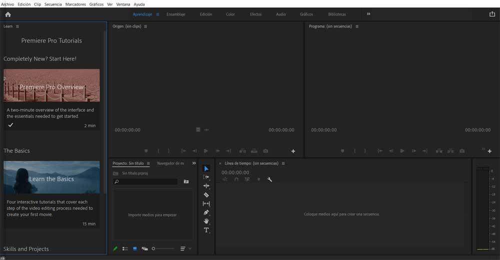Open Programa panel menu
The height and width of the screenshot is (260, 500).
[x=357, y=26]
